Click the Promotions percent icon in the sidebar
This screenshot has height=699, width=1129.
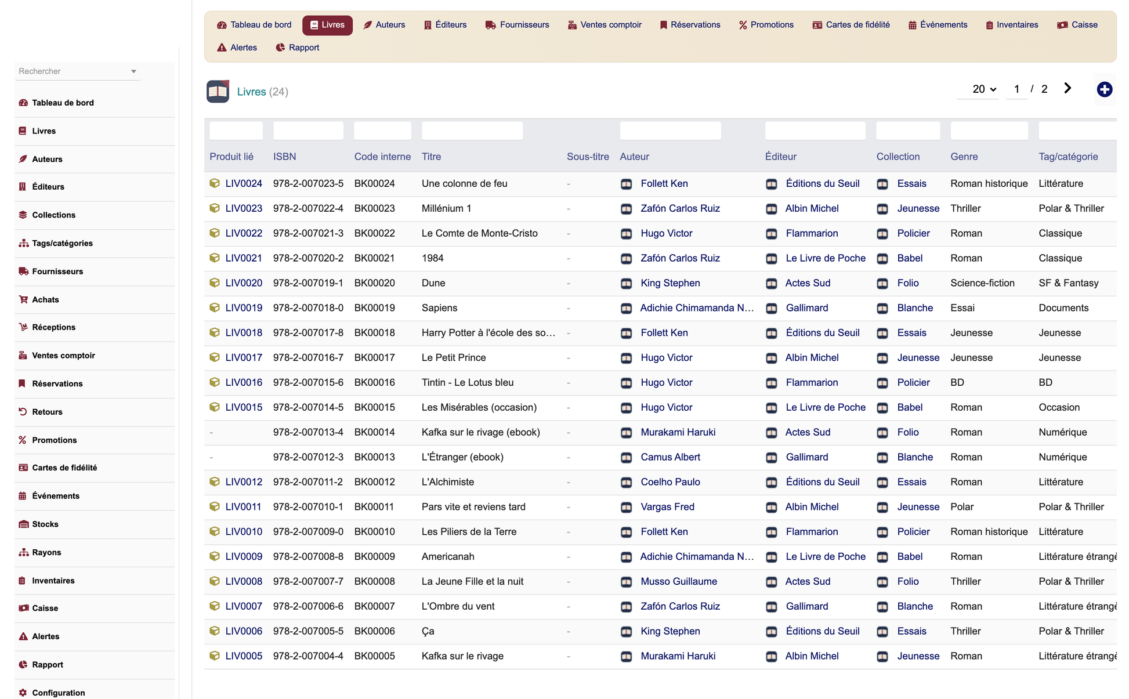tap(23, 440)
